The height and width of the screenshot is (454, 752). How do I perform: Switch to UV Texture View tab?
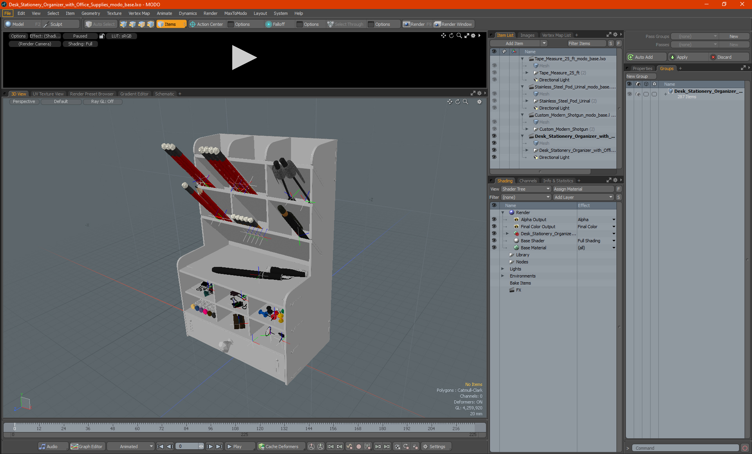(x=48, y=94)
